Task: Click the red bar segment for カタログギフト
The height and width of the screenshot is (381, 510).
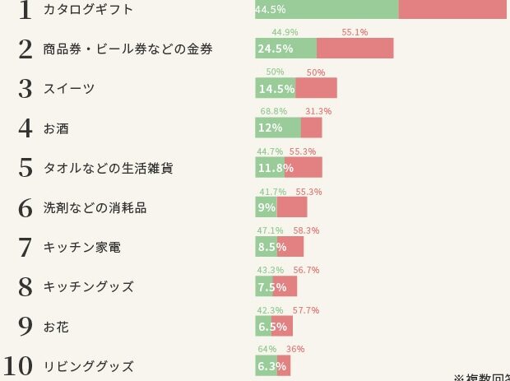Action: pos(452,9)
